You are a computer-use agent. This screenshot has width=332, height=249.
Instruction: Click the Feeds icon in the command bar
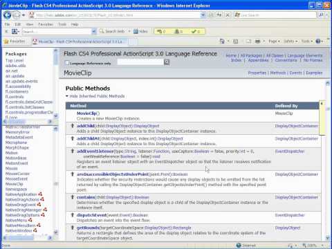pyautogui.click(x=235, y=41)
